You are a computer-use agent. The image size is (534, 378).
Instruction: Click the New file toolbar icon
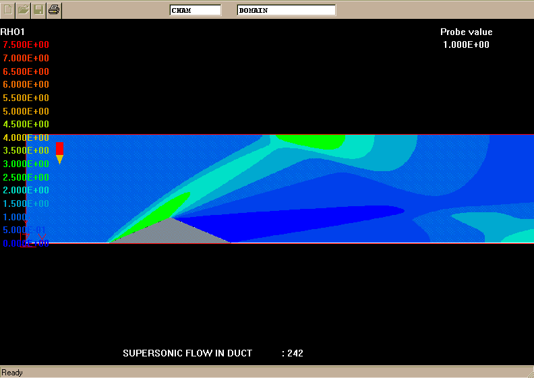[x=8, y=9]
